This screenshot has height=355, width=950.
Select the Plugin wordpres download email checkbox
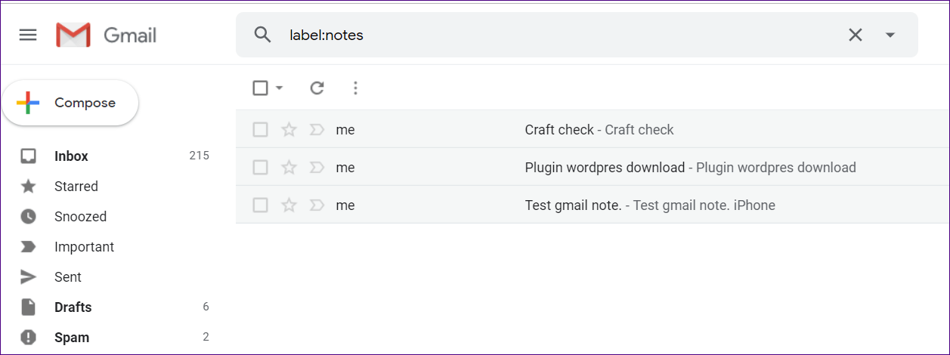click(260, 168)
